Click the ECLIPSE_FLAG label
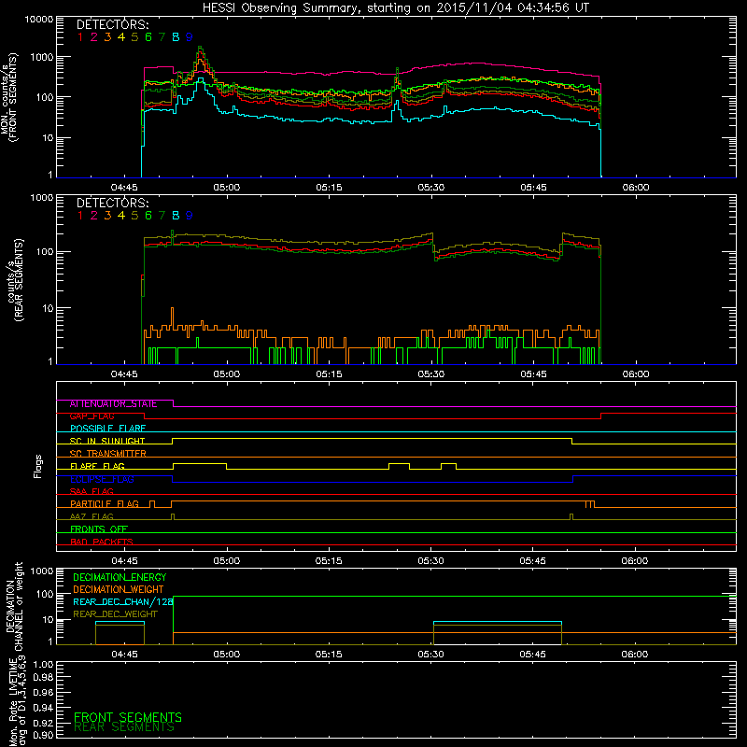Image resolution: width=747 pixels, height=747 pixels. tap(102, 479)
